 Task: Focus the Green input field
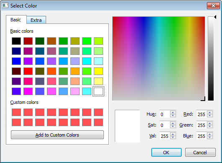(201, 125)
